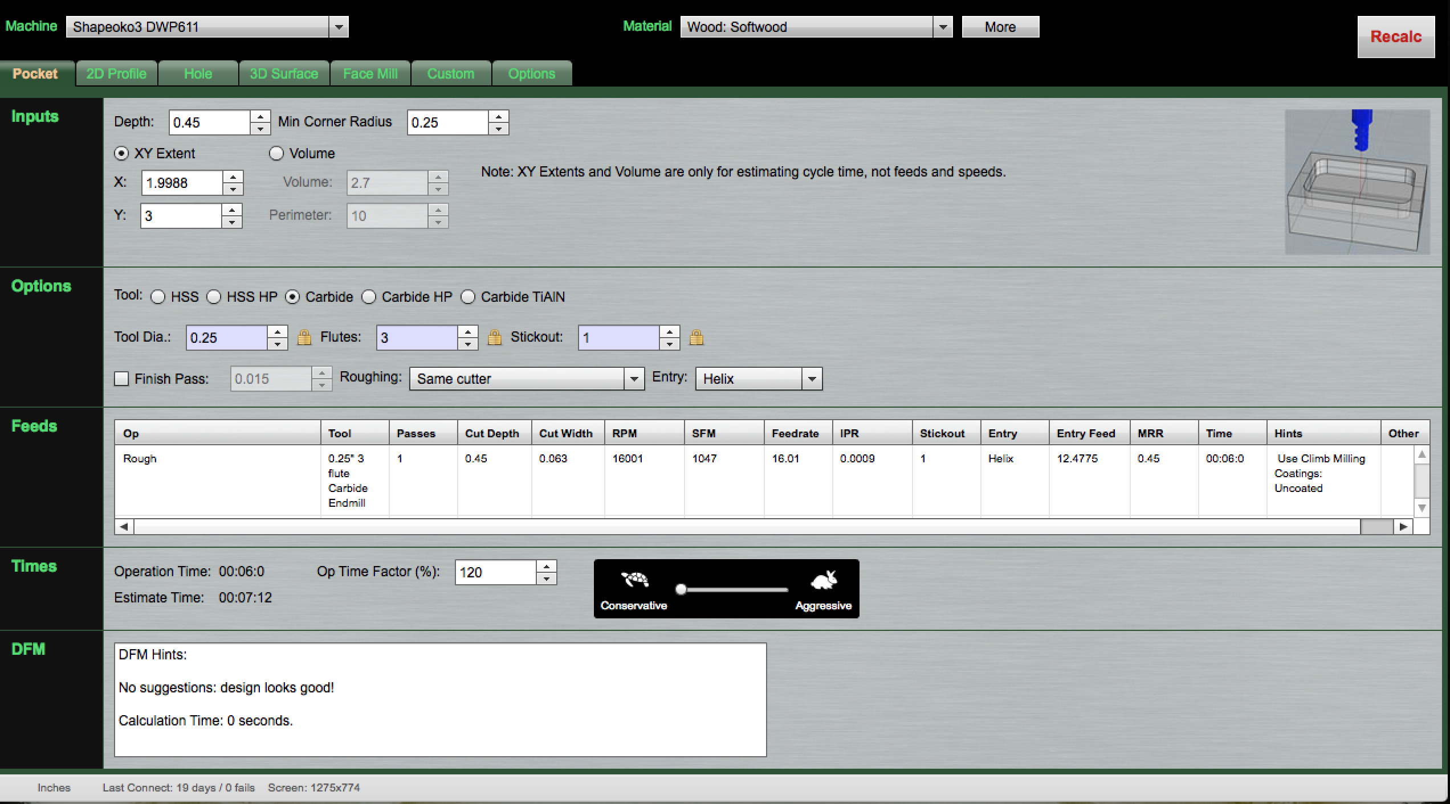The height and width of the screenshot is (804, 1450).
Task: Choose Carbide TiAlN tool type
Action: 468,297
